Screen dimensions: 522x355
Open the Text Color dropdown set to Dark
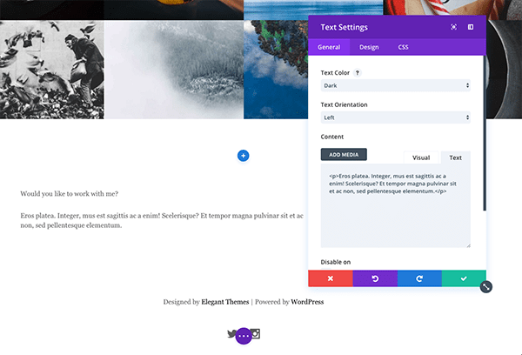396,85
